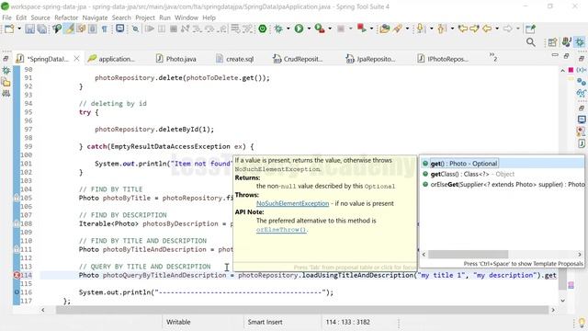Open the Coverage dropdown arrow
Image resolution: width=588 pixels, height=331 pixels.
click(330, 29)
